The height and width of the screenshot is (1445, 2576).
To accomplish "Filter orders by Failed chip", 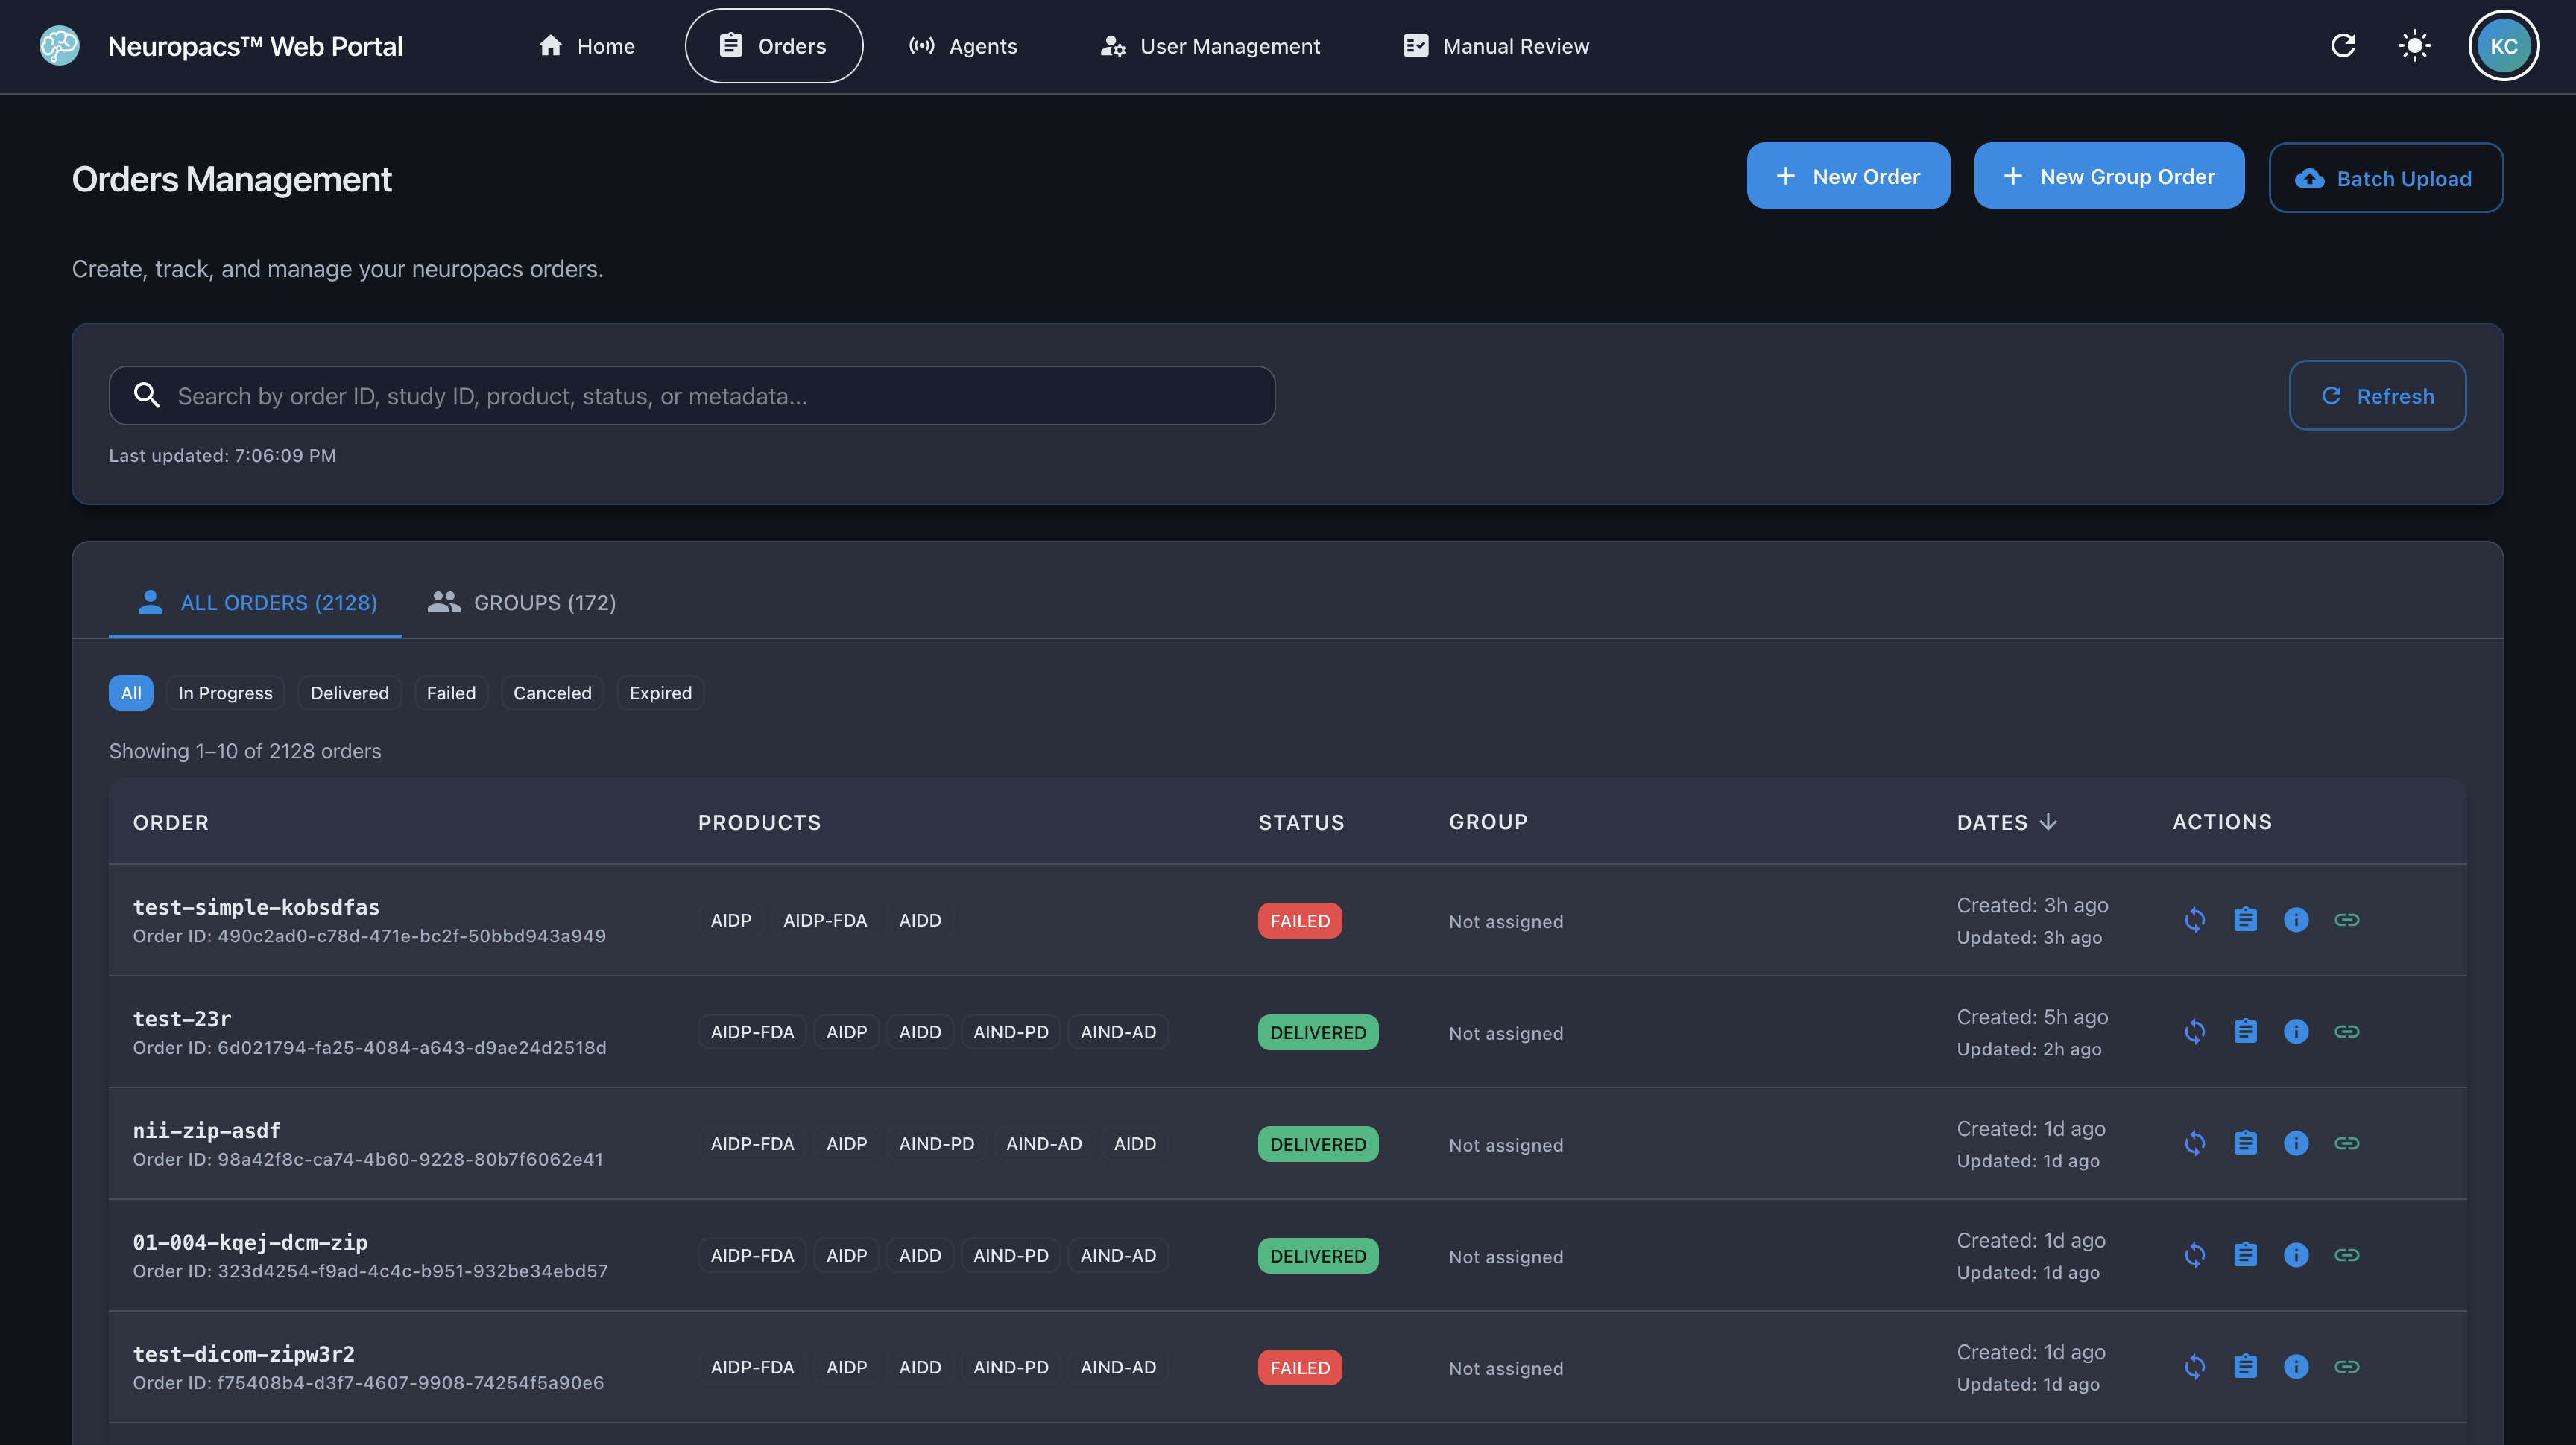I will pos(451,693).
